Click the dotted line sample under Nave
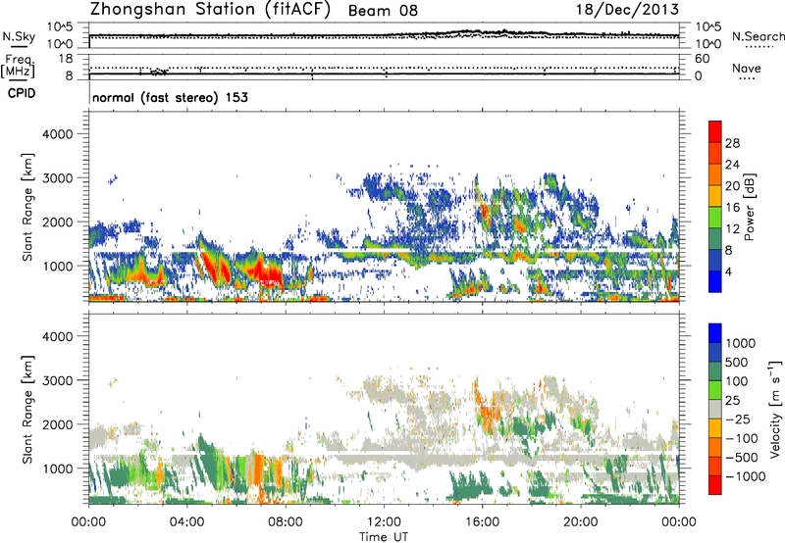This screenshot has height=543, width=785. (x=747, y=78)
